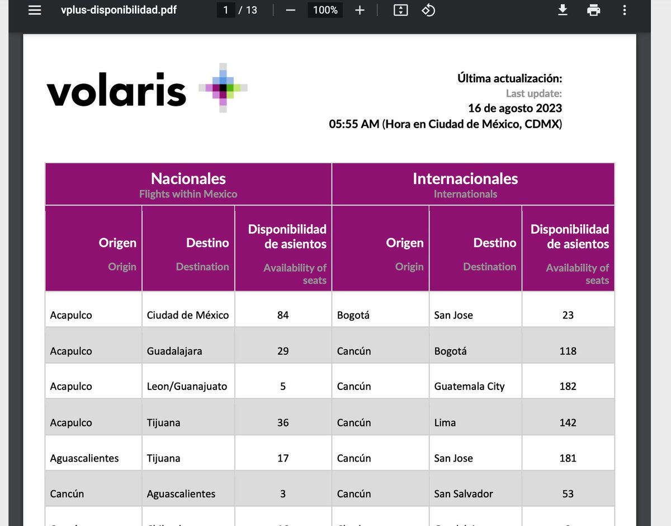Click the 100% zoom level field
This screenshot has height=526, width=671.
click(325, 10)
